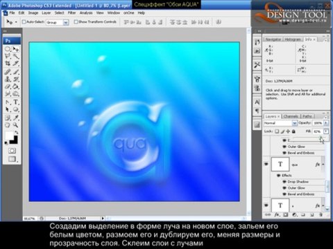Select the Paint Bucket tool
Screen dimensions: 333x249
click(16, 86)
